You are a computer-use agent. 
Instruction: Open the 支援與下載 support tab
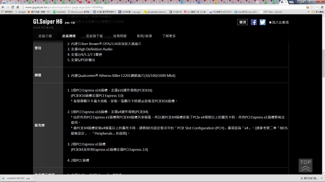(94, 36)
